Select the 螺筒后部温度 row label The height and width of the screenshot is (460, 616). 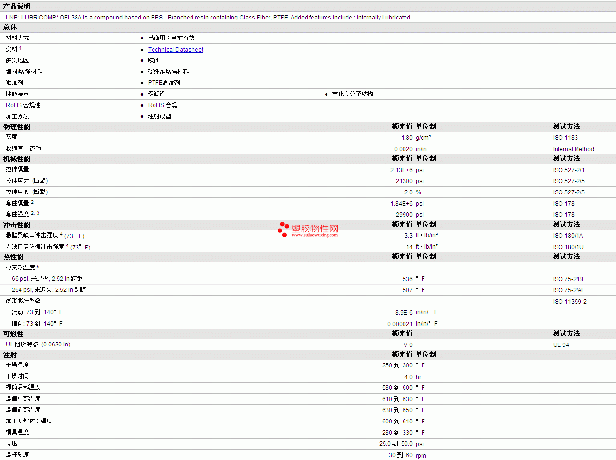tap(23, 387)
